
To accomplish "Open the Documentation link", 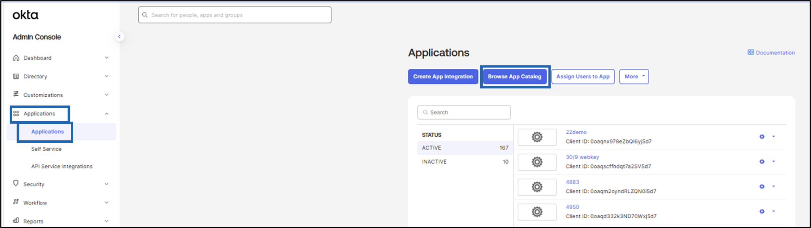I will [x=775, y=53].
